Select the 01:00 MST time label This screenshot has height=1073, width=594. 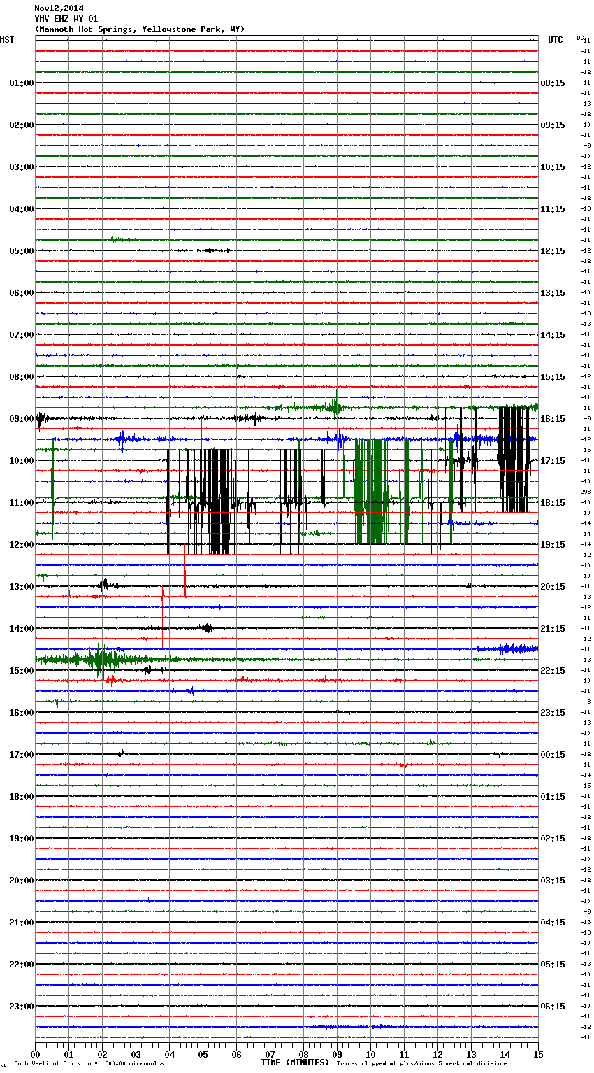(21, 83)
